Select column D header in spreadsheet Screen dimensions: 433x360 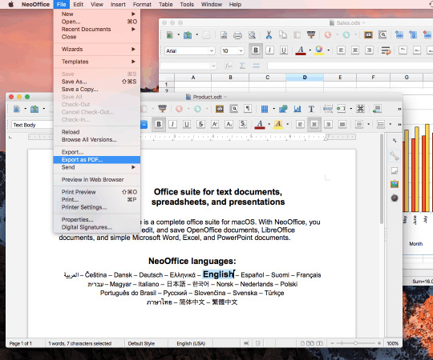[x=305, y=78]
